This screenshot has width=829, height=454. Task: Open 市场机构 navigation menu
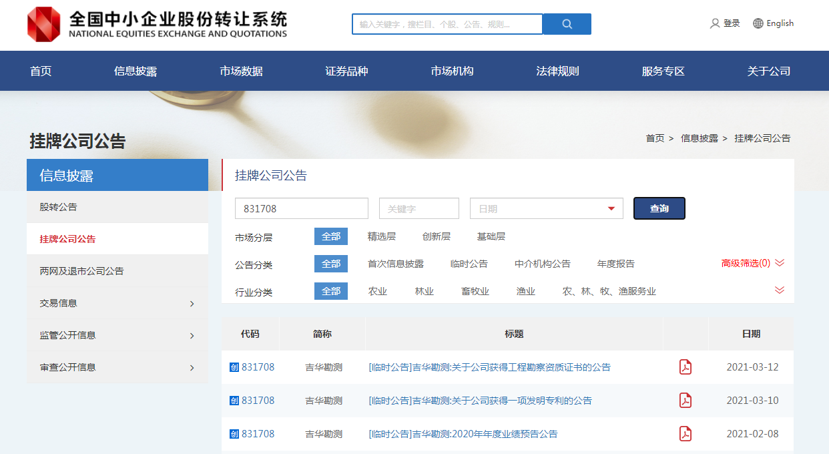tap(452, 71)
